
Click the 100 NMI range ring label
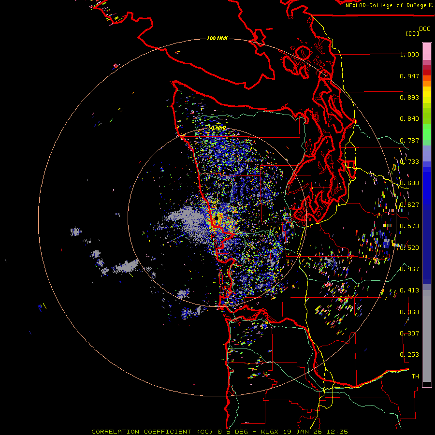pos(217,38)
